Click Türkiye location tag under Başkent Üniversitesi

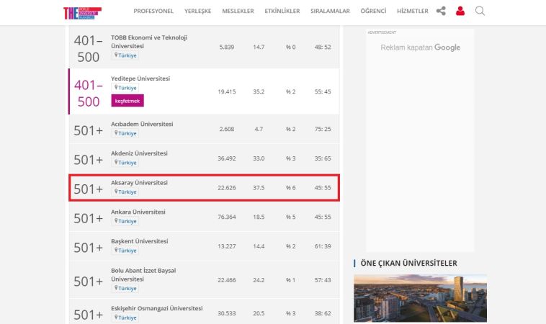coord(125,251)
